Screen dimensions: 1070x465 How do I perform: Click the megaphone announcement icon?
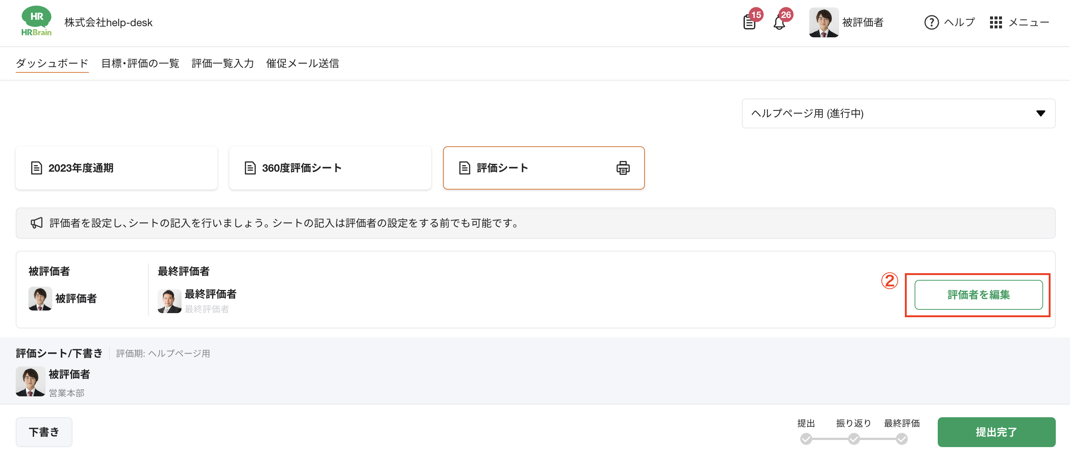point(36,223)
